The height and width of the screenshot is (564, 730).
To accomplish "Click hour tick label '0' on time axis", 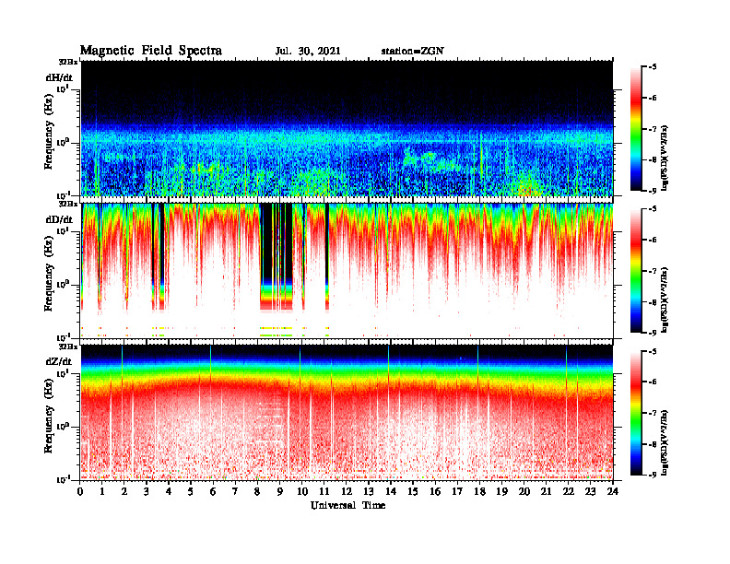I will pos(80,491).
